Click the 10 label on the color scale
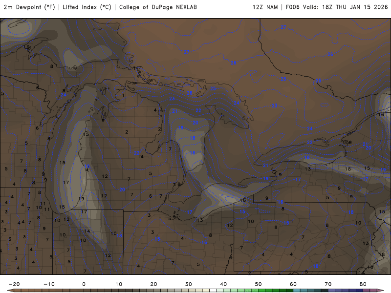Viewport: 391px width, 293px height. pyautogui.click(x=119, y=284)
